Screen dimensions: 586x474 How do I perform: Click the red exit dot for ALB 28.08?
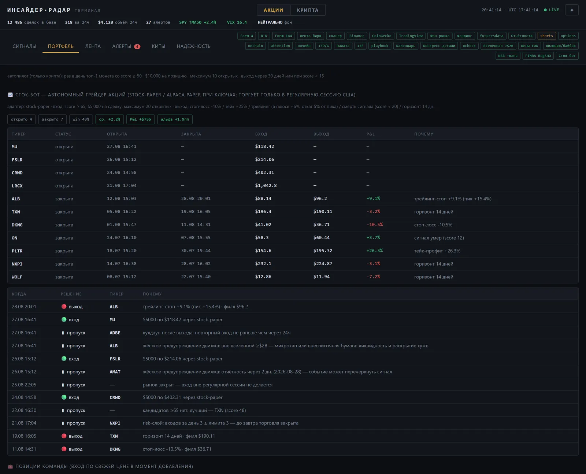point(64,307)
